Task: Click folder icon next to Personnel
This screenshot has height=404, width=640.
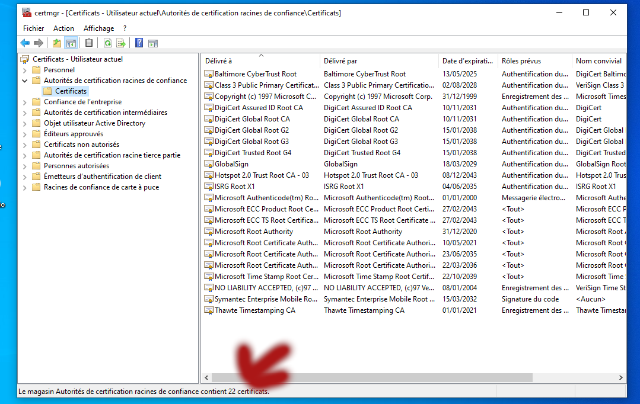Action: coord(36,70)
